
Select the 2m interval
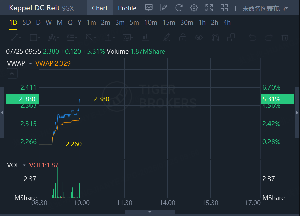tap(106, 23)
